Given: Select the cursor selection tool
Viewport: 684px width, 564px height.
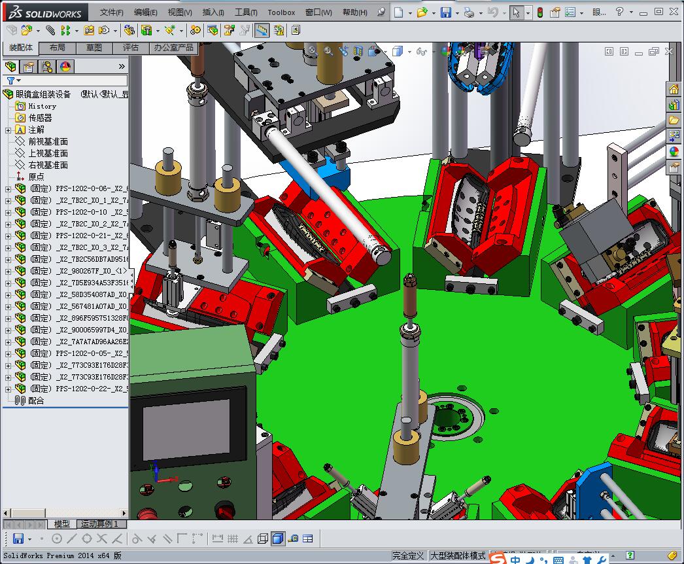Looking at the screenshot, I should coord(517,12).
